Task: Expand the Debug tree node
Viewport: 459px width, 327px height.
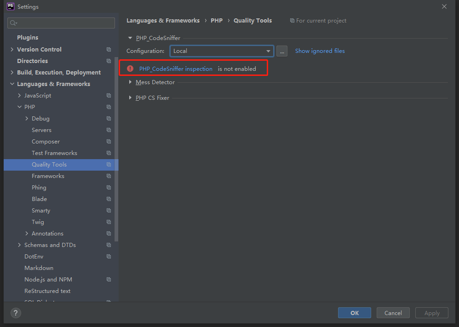Action: (x=27, y=119)
